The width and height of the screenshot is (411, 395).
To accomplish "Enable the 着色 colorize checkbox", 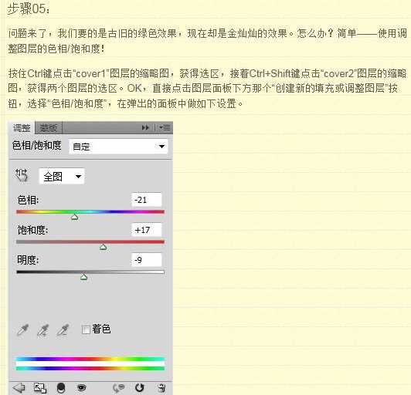I will (x=86, y=329).
